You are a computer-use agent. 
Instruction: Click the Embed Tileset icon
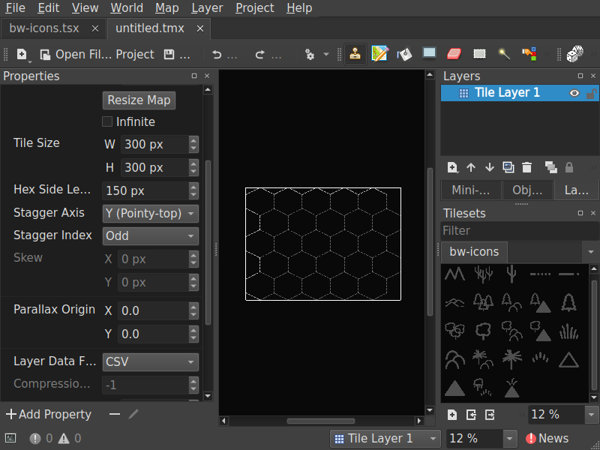(x=471, y=415)
